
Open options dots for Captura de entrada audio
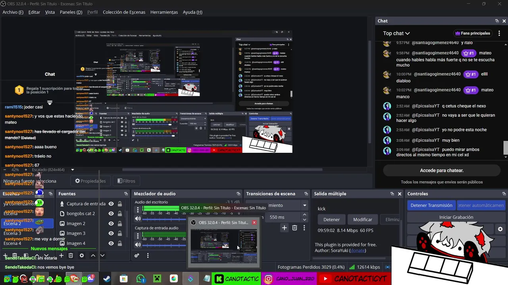138,236
